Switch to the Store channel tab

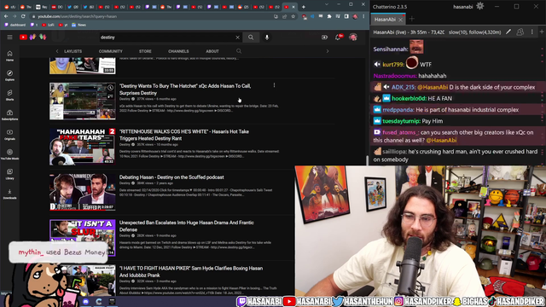(x=145, y=51)
